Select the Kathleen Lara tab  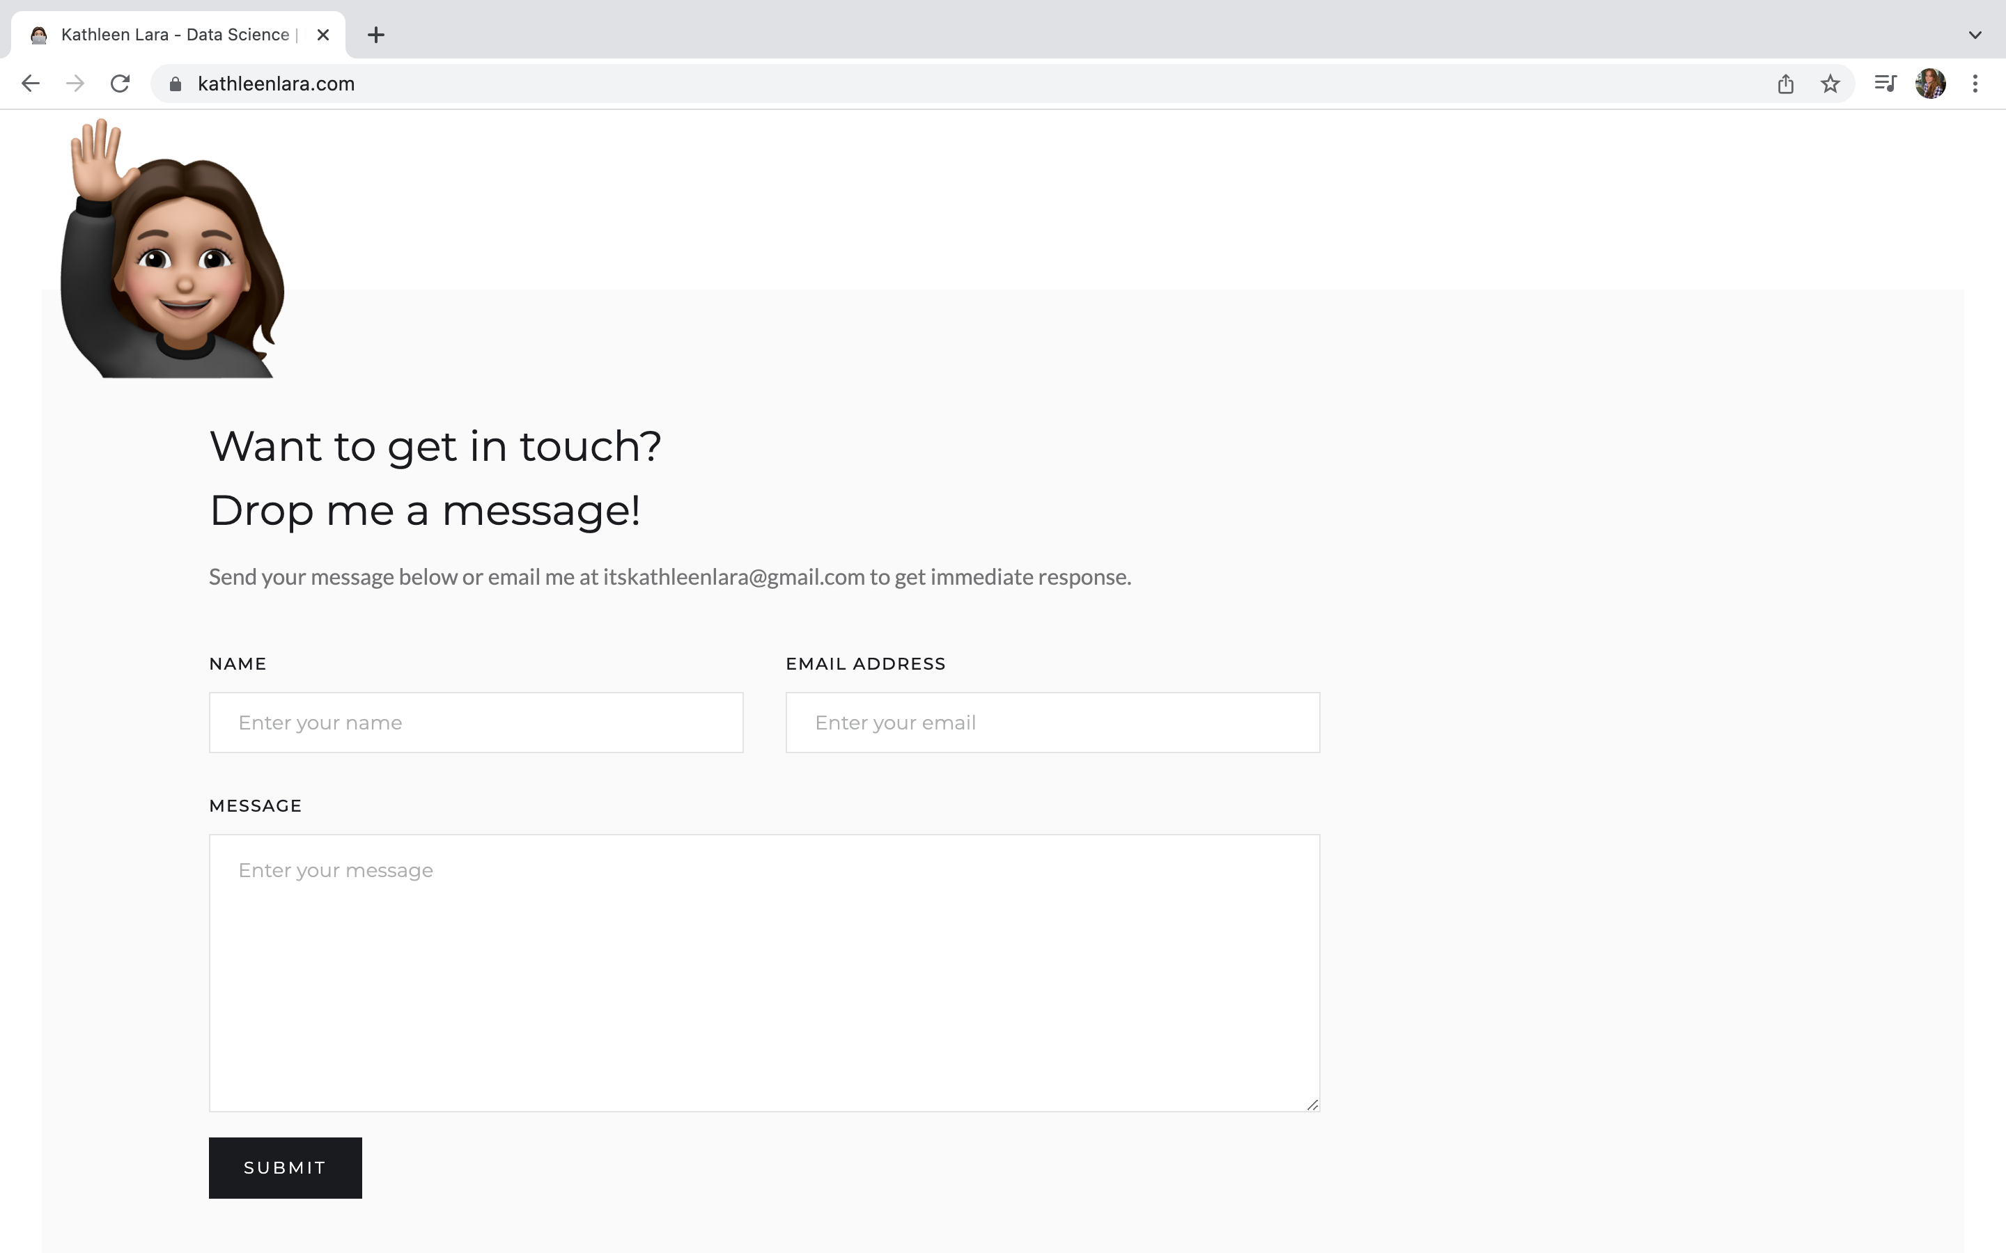(x=174, y=35)
